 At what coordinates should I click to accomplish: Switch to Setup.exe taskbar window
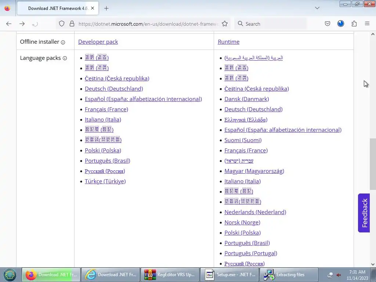click(229, 275)
